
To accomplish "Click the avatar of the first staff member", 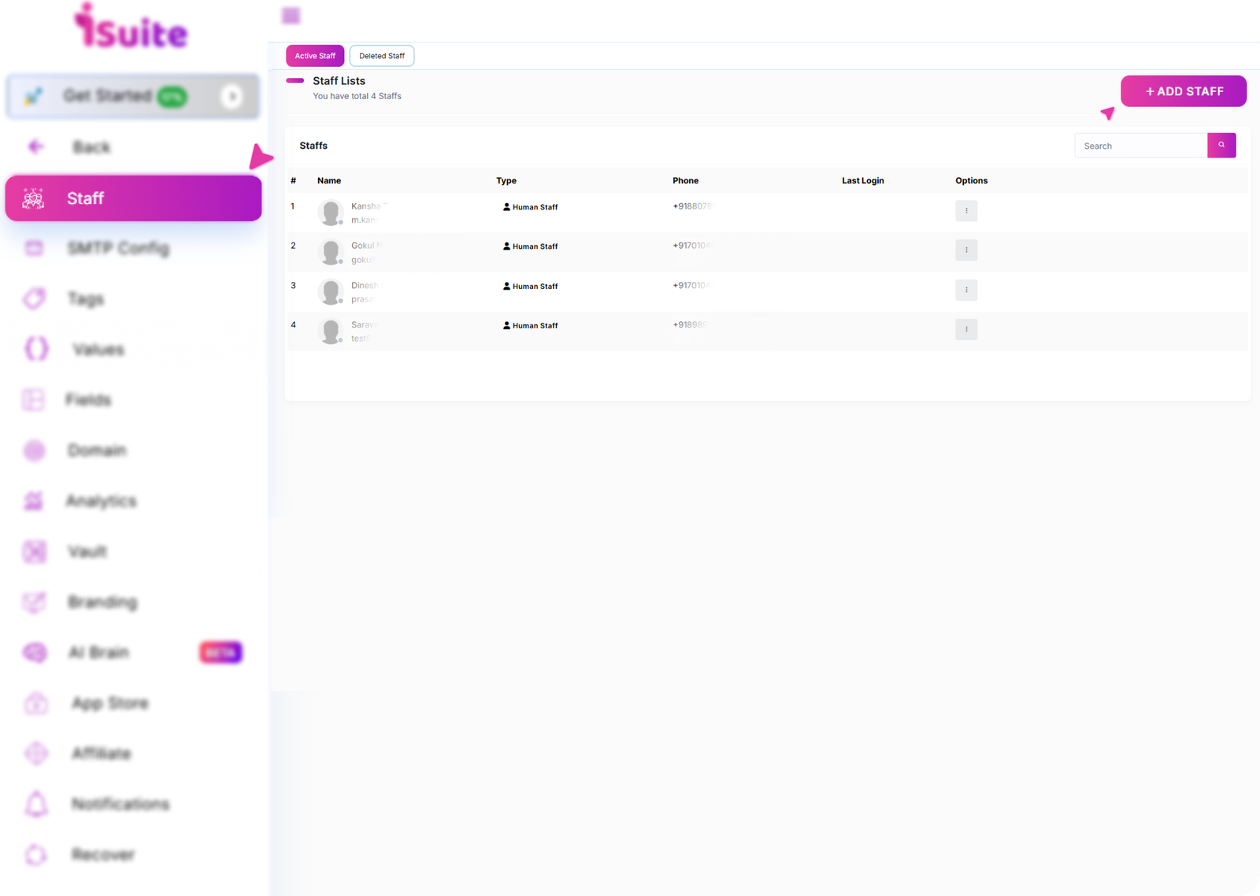I will [331, 213].
